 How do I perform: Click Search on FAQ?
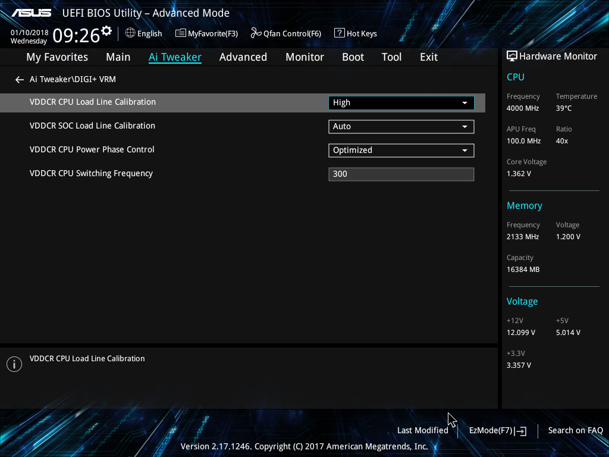[575, 430]
